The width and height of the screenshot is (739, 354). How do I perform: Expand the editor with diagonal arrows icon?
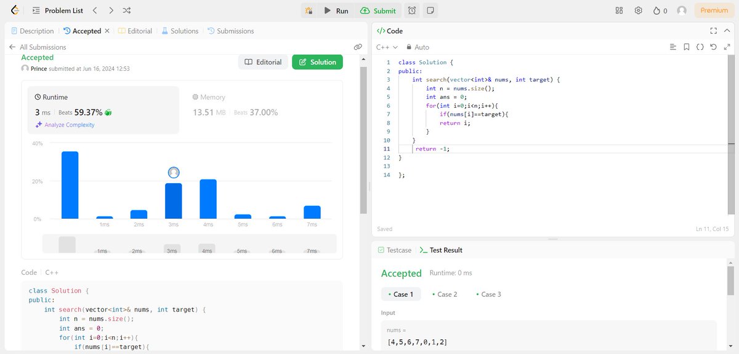click(x=727, y=47)
